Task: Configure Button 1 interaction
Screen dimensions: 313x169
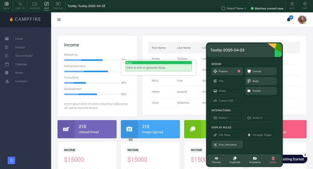Action: pyautogui.click(x=227, y=118)
